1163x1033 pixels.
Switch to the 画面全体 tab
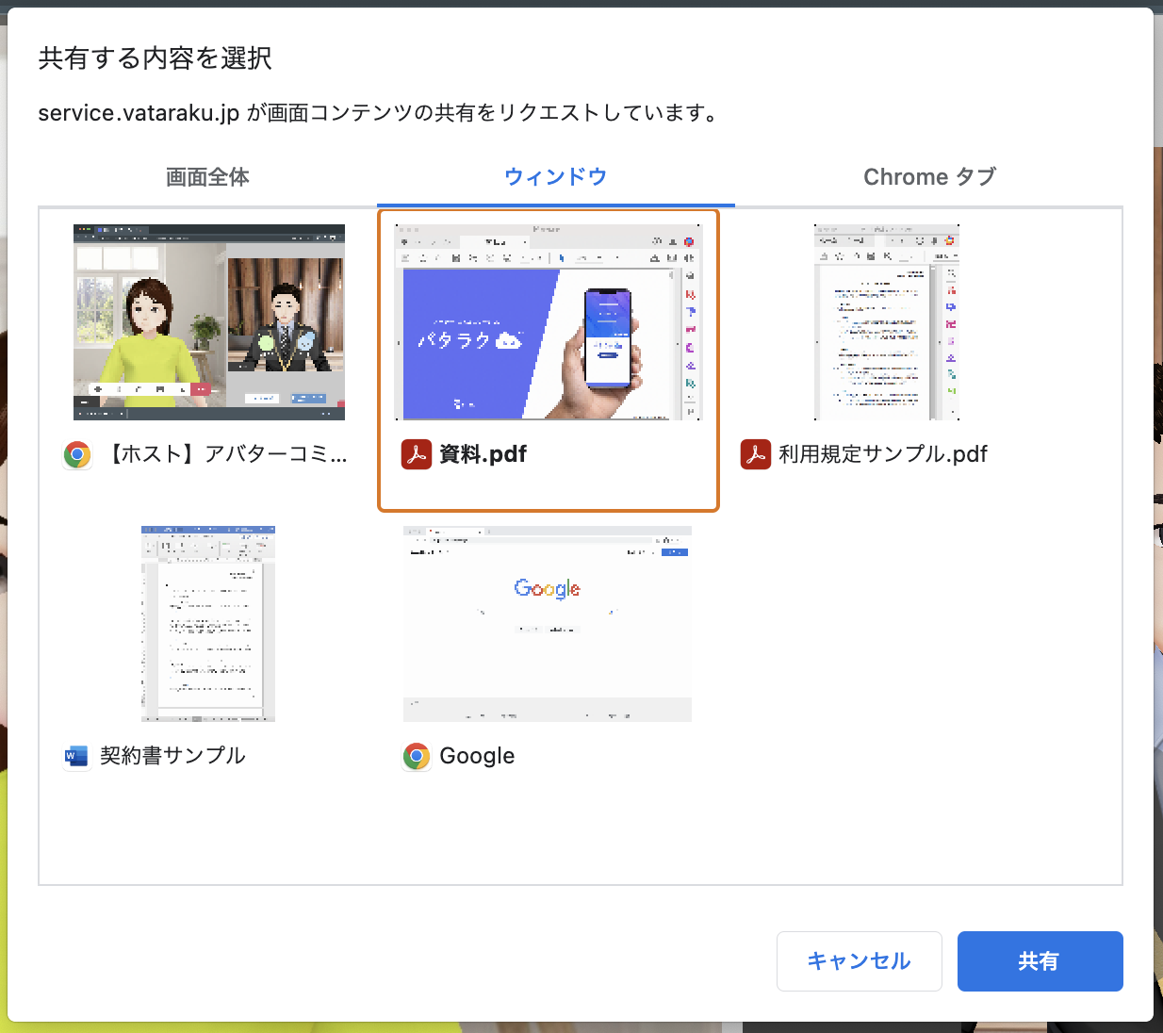pyautogui.click(x=207, y=177)
